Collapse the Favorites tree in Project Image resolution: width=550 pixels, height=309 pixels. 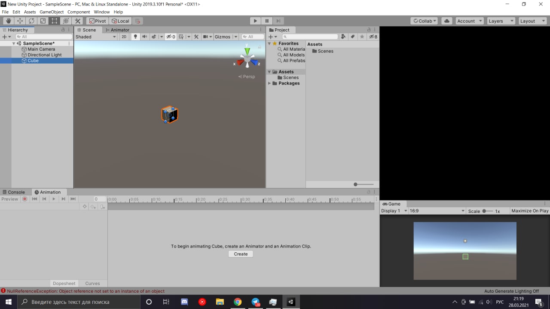269,43
